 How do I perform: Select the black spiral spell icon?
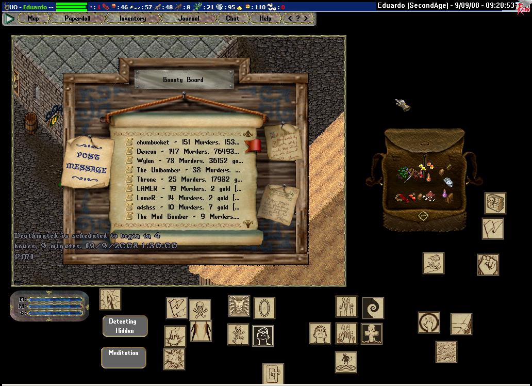point(373,308)
